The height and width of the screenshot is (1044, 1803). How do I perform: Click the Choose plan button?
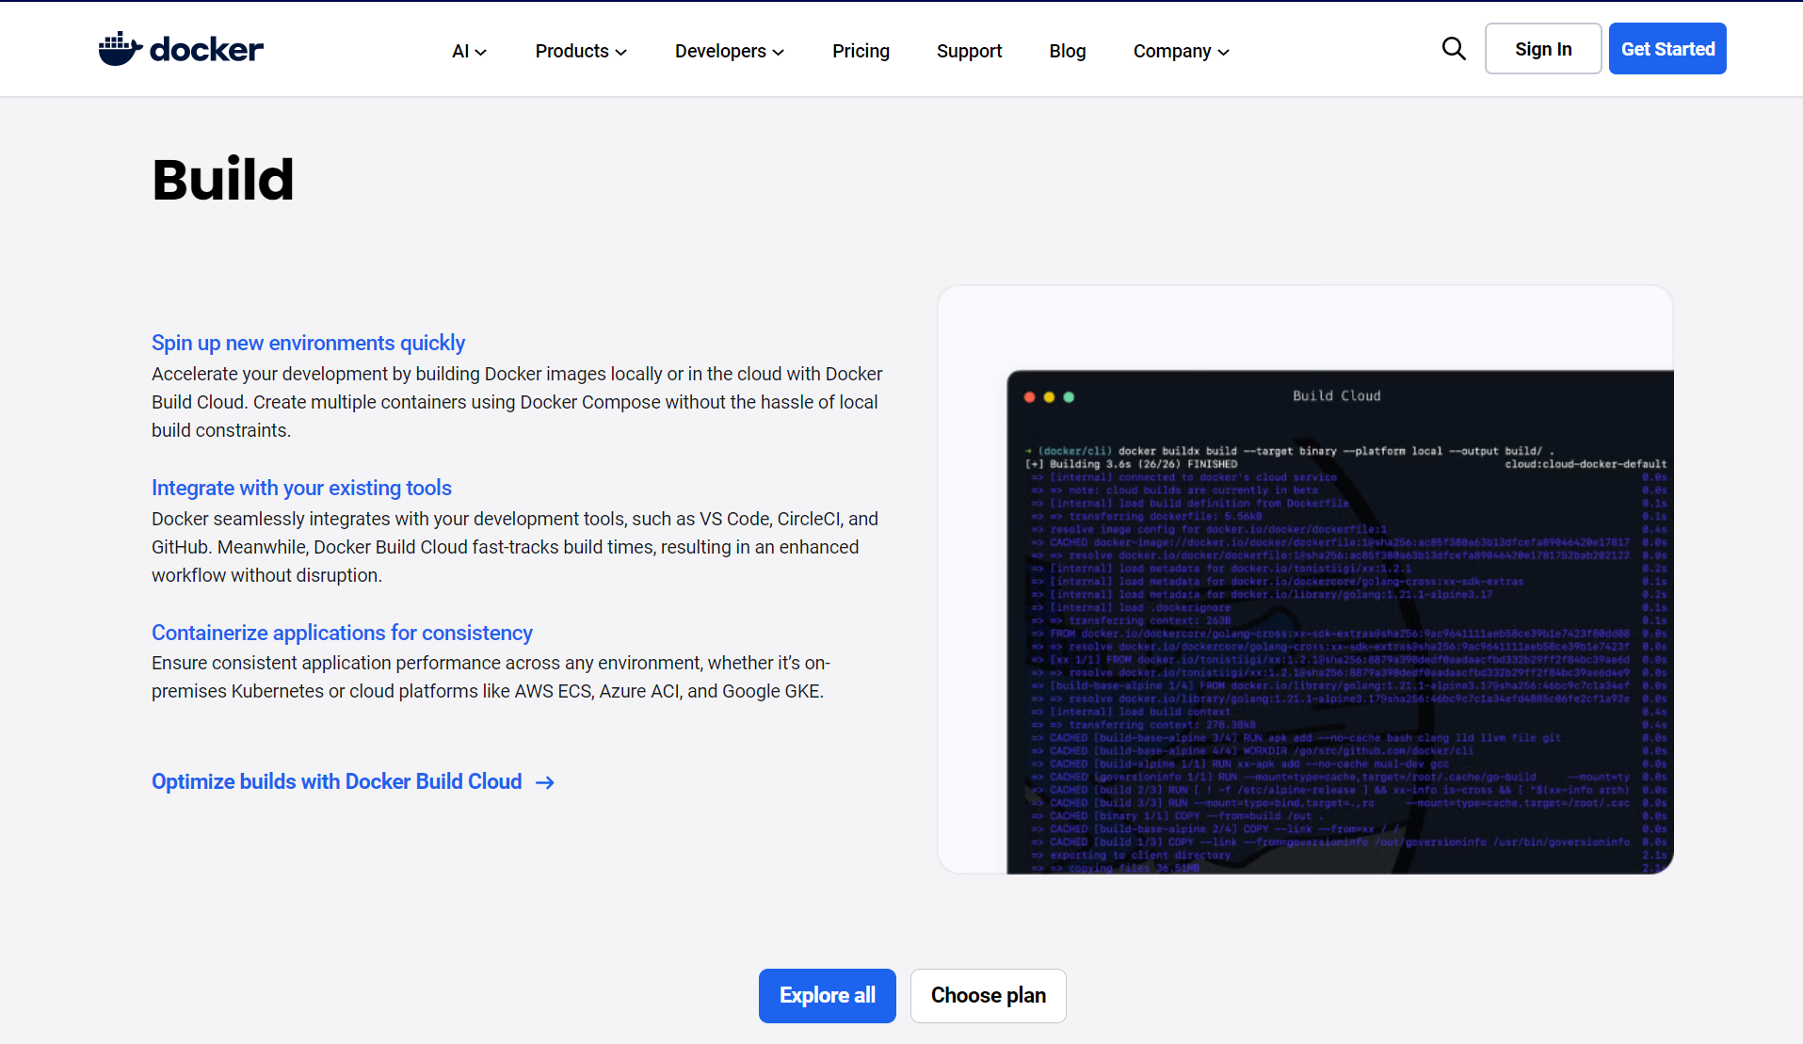[x=989, y=995]
